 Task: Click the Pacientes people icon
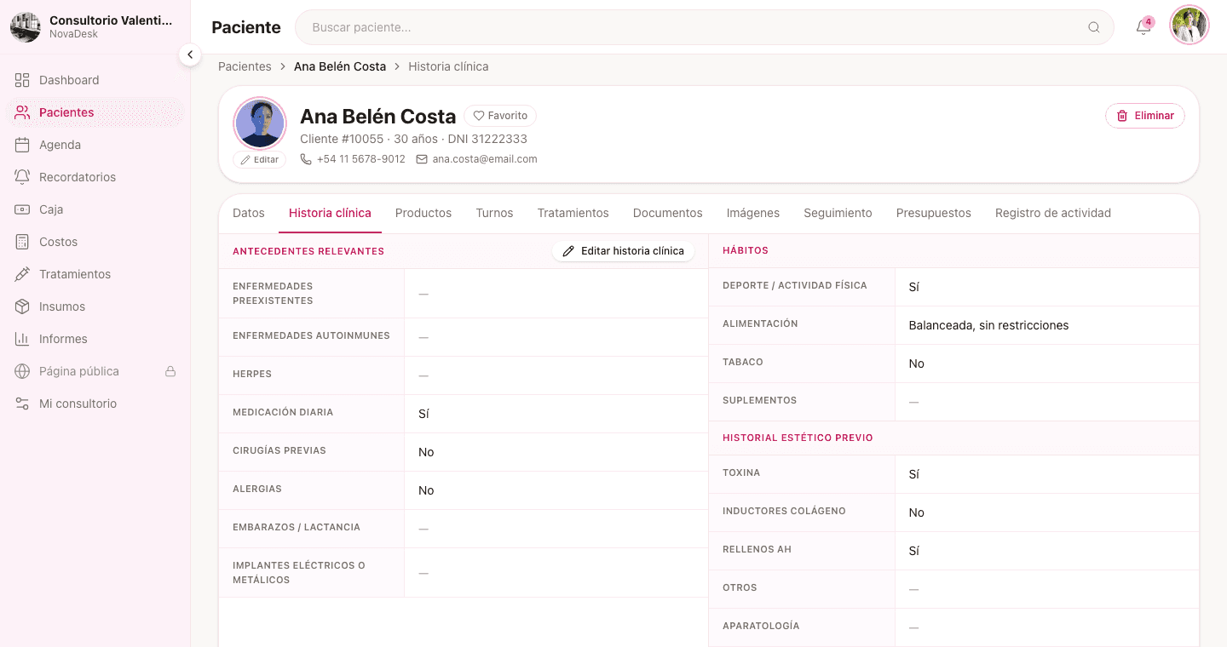click(x=22, y=112)
